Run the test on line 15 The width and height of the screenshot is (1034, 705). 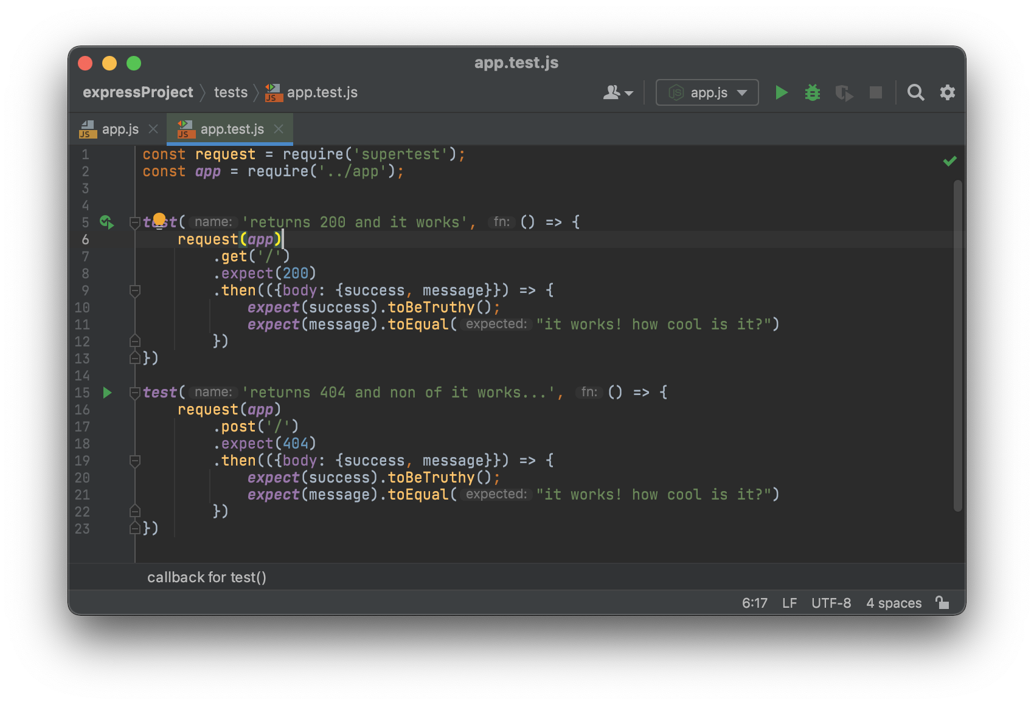[107, 393]
